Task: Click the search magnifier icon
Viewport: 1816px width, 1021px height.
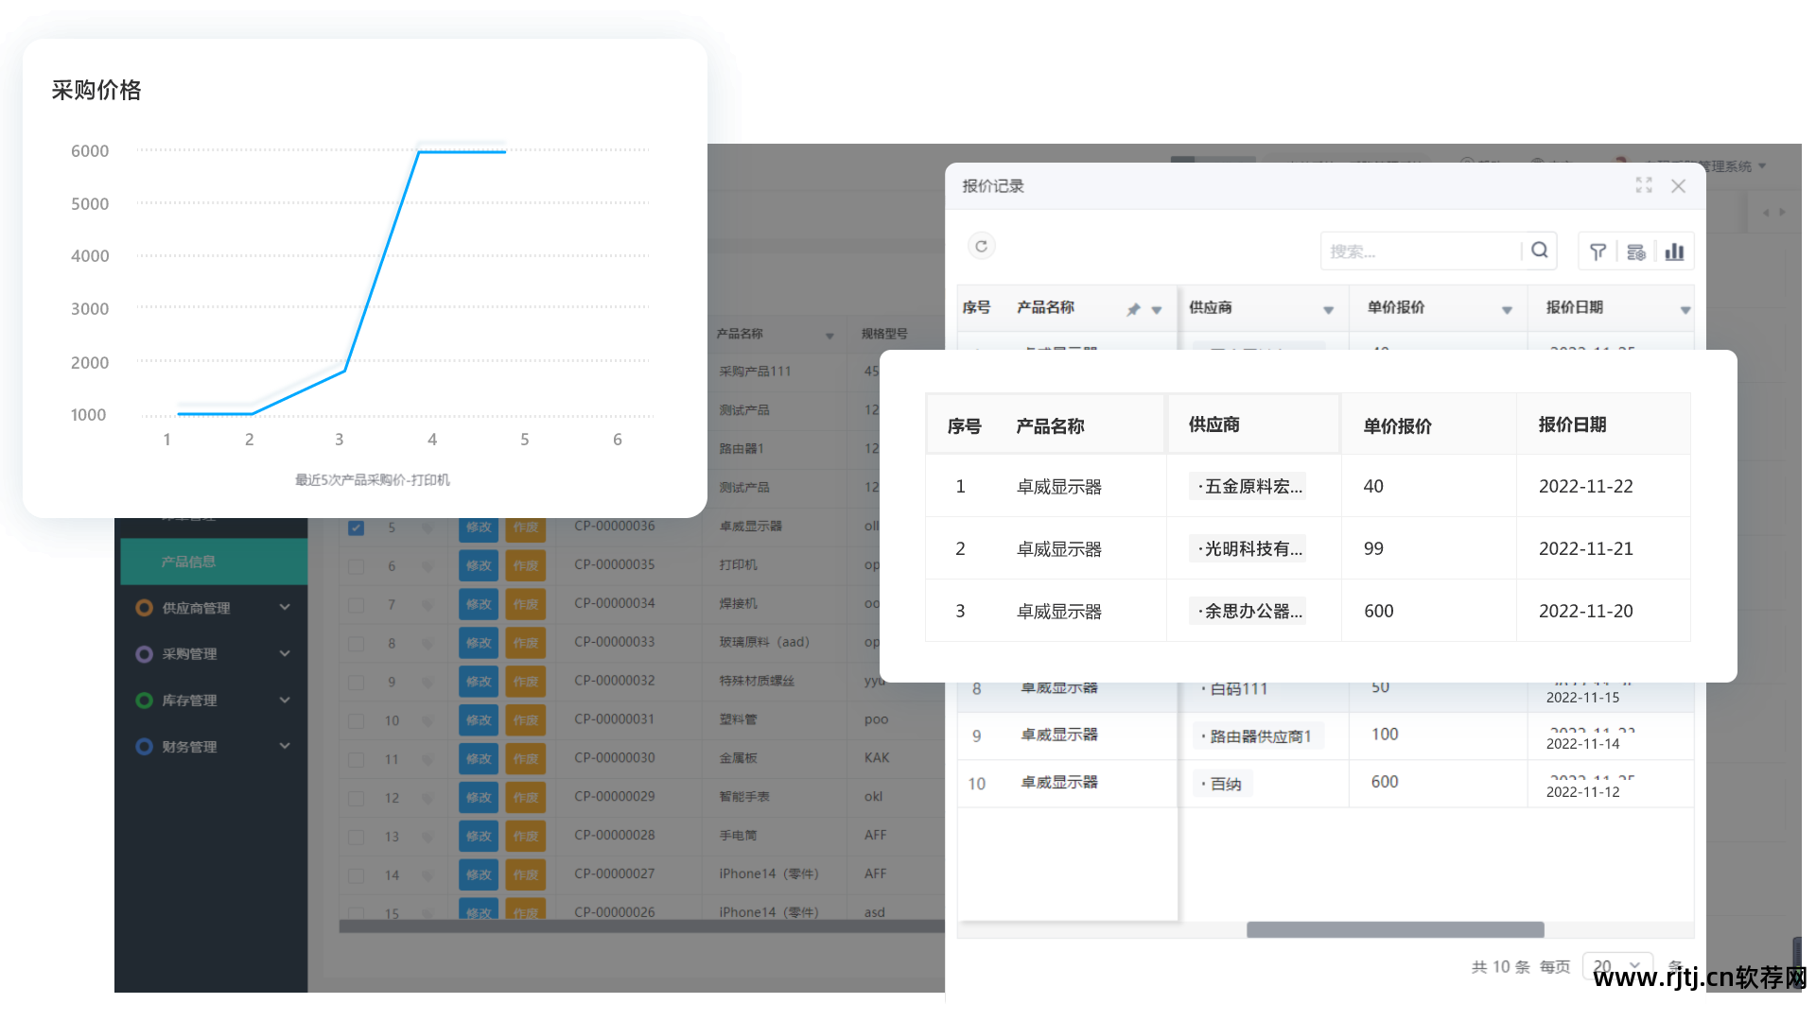Action: tap(1539, 251)
